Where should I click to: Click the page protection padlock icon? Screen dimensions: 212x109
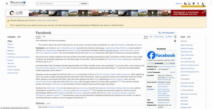click(175, 41)
